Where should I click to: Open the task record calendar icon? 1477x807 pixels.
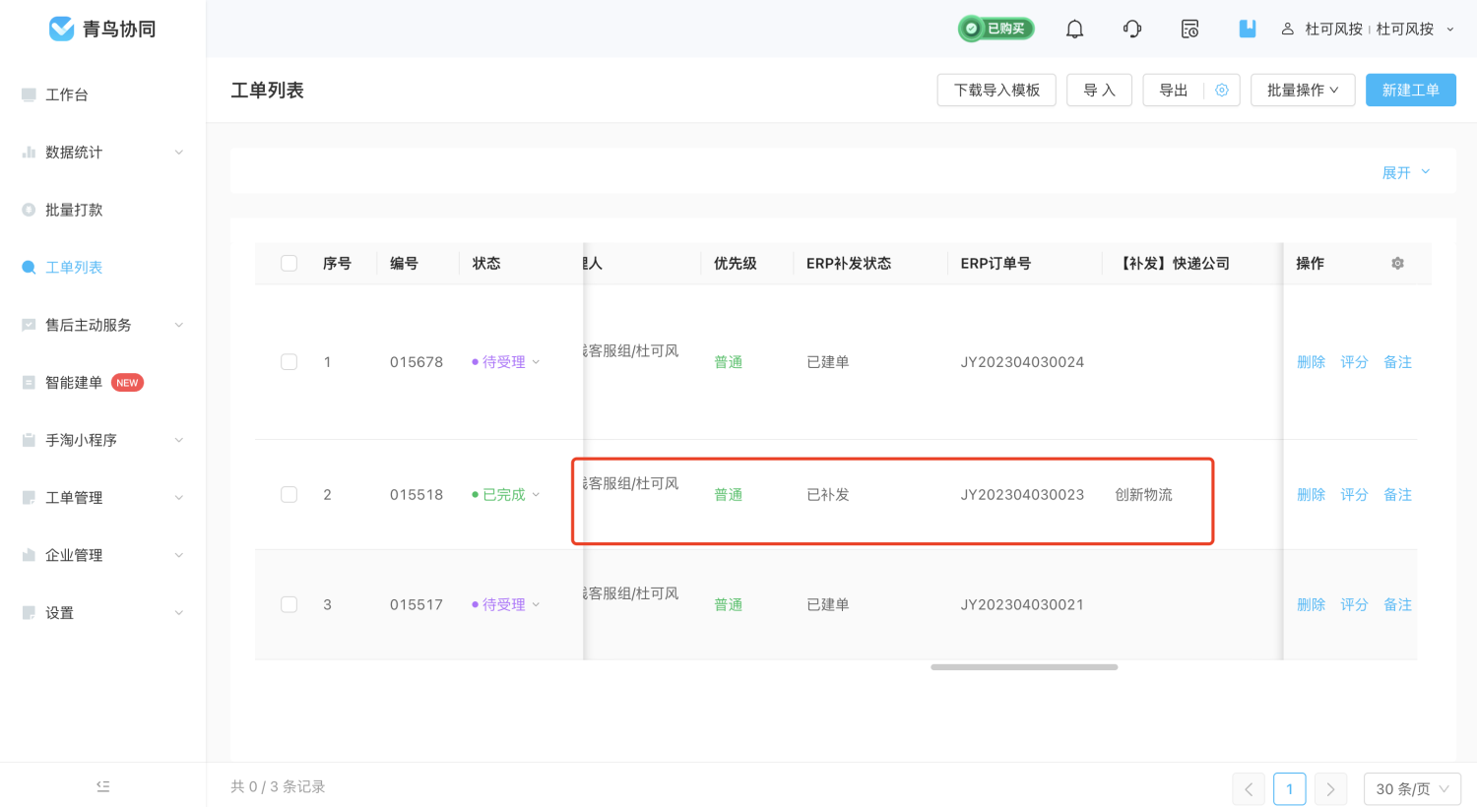coord(1189,29)
